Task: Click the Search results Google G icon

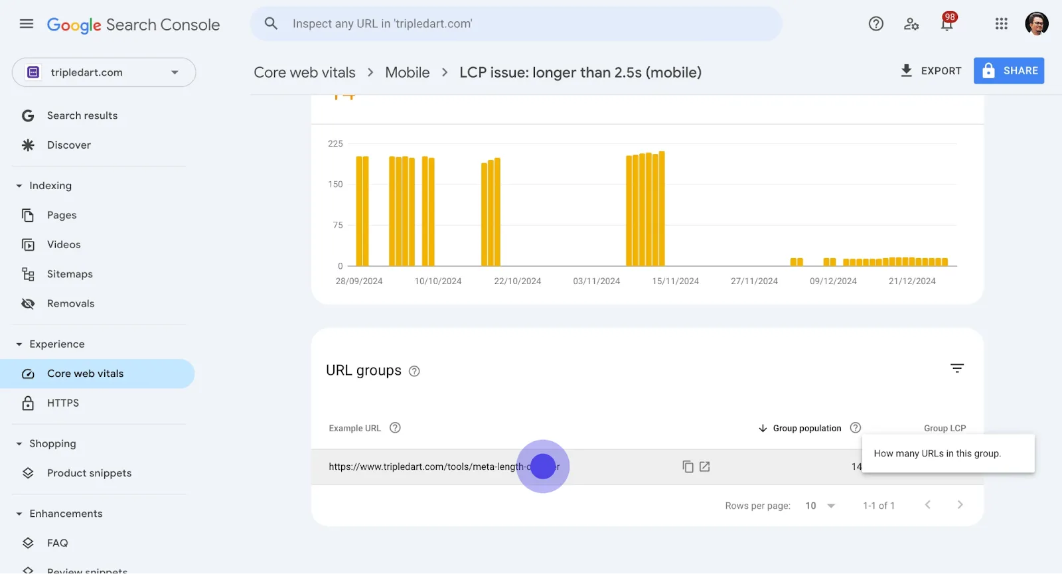Action: [x=28, y=116]
